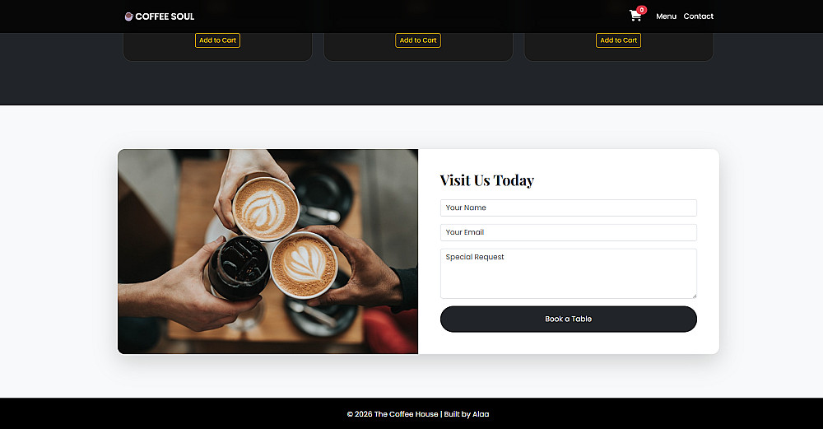Add the left product to cart

click(x=217, y=40)
